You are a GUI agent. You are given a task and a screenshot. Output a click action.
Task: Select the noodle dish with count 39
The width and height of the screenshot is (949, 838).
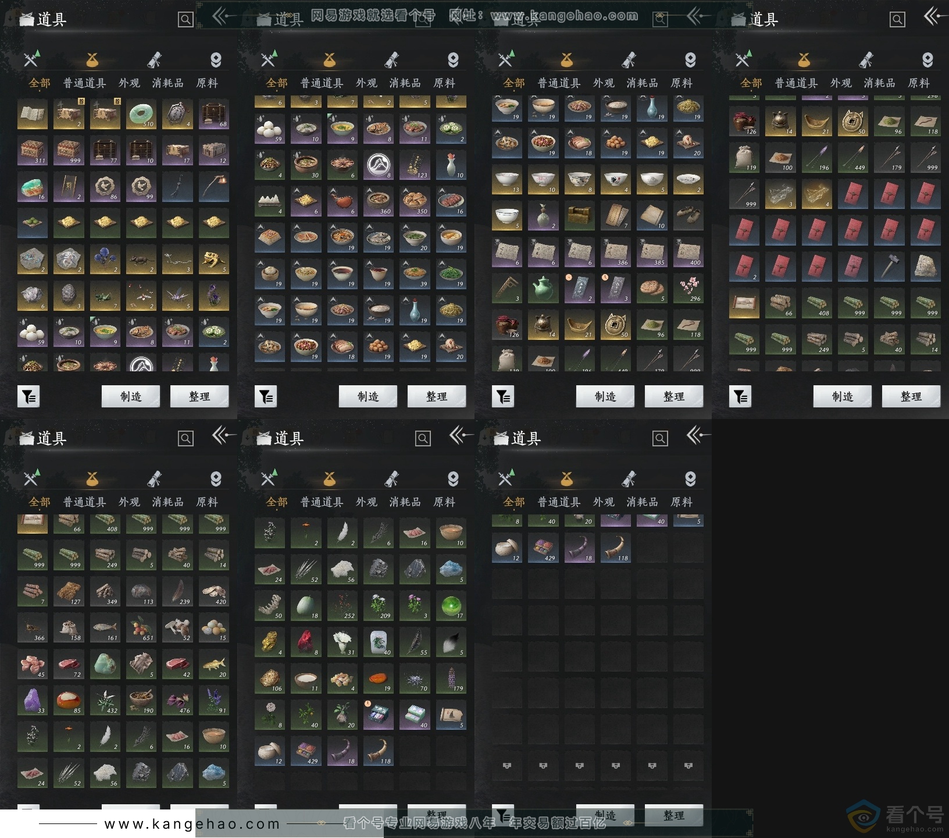point(415,274)
